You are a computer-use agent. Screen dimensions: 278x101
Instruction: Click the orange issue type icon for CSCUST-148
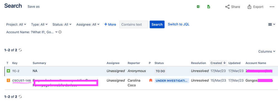point(8,80)
